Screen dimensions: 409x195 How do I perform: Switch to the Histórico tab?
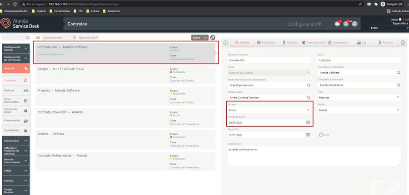[290, 42]
